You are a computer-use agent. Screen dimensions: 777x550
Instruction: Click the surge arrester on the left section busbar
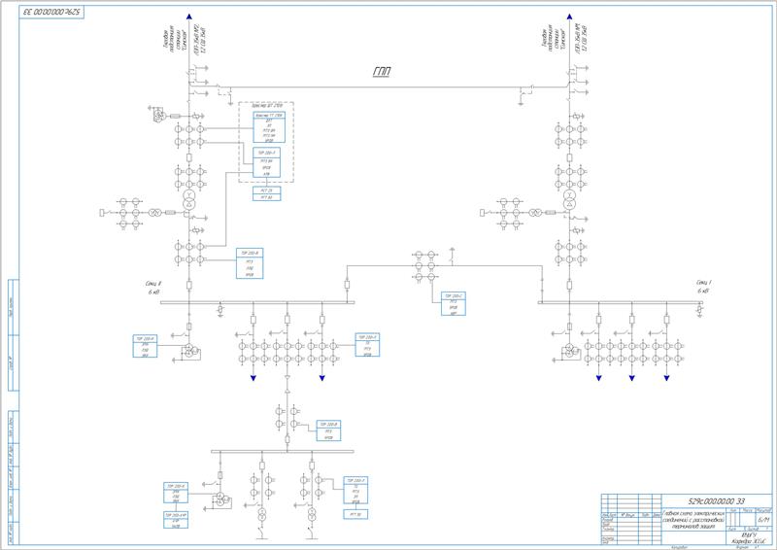[220, 310]
